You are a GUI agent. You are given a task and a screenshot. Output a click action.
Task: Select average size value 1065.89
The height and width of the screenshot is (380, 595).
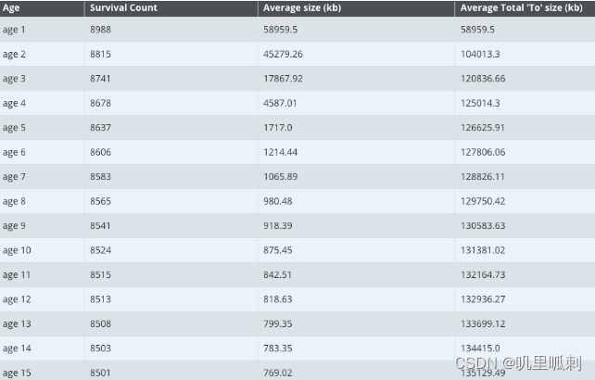tap(281, 176)
